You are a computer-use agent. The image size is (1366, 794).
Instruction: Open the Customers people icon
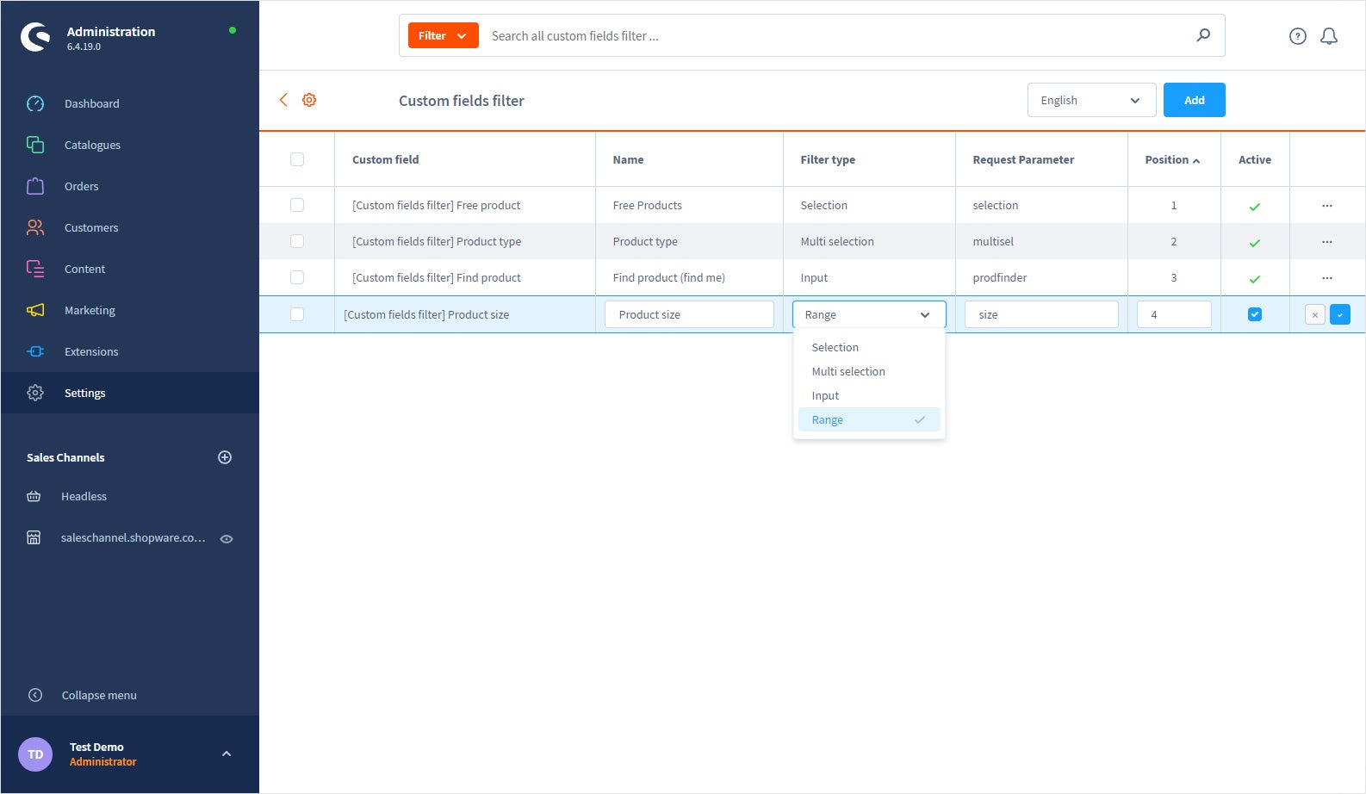tap(35, 227)
